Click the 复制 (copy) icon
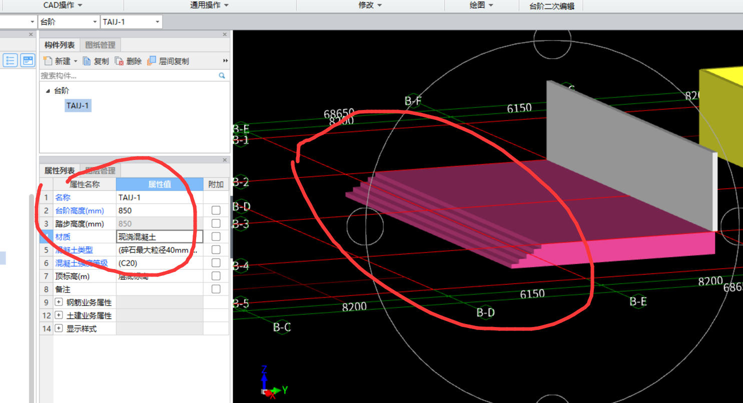The width and height of the screenshot is (743, 403). tap(87, 61)
